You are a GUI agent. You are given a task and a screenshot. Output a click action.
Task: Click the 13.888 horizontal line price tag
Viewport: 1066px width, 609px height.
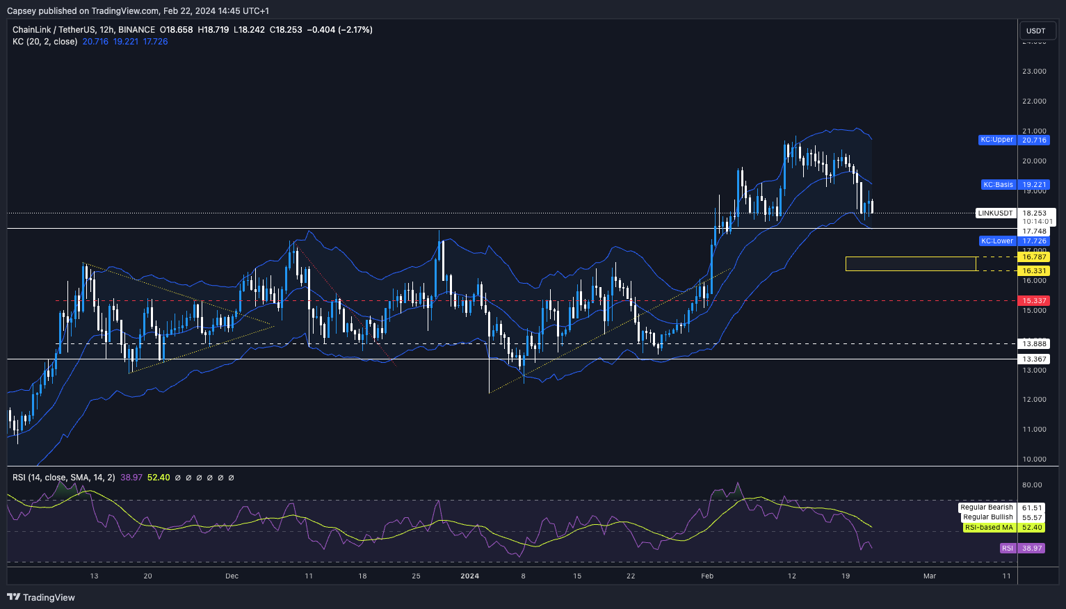1034,344
